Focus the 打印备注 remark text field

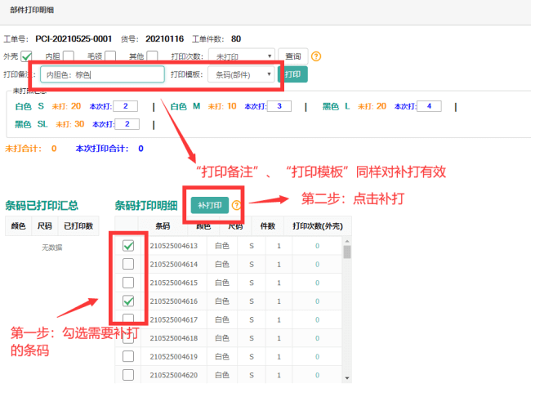click(102, 74)
